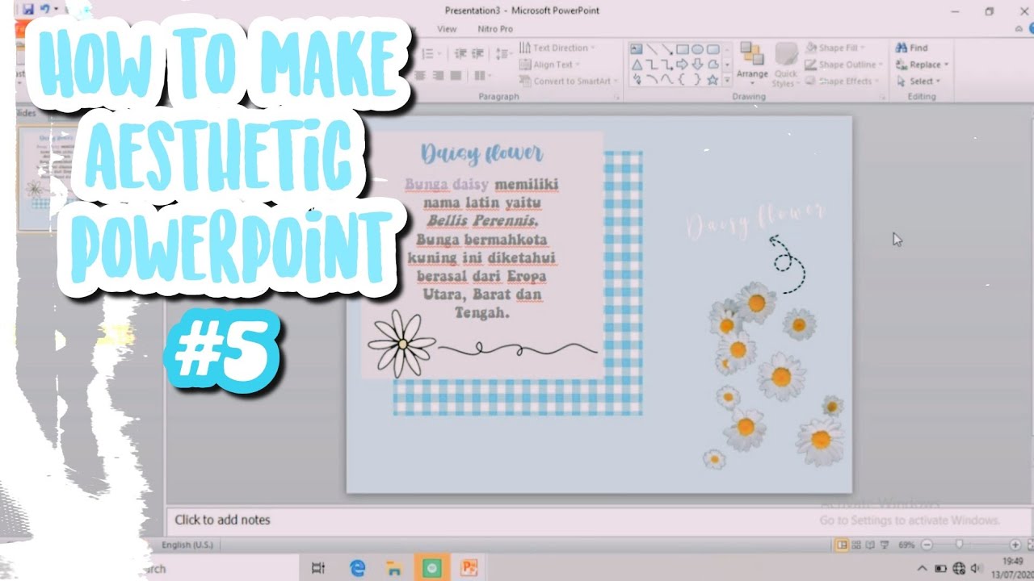Choose the Isosceles Triangle shape
Image resolution: width=1034 pixels, height=581 pixels.
click(637, 64)
